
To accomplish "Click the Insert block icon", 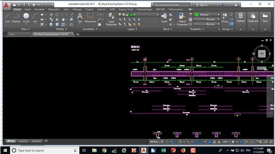I will click(164, 18).
